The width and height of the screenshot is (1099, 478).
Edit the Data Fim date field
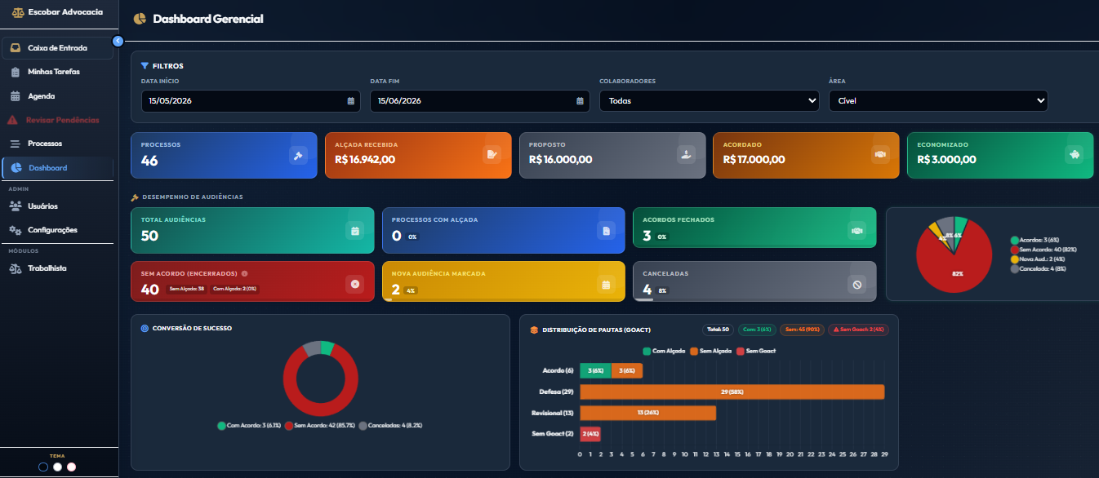click(480, 101)
